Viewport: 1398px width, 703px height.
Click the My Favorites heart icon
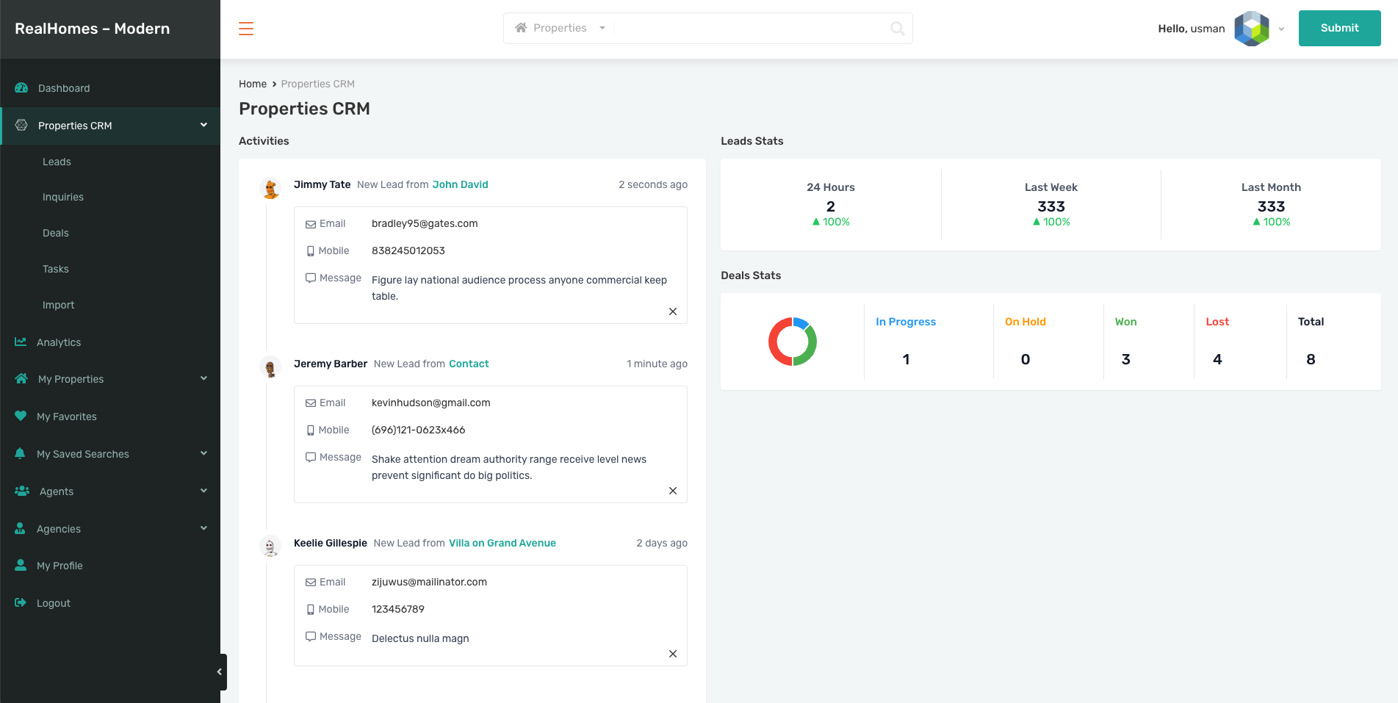[21, 417]
